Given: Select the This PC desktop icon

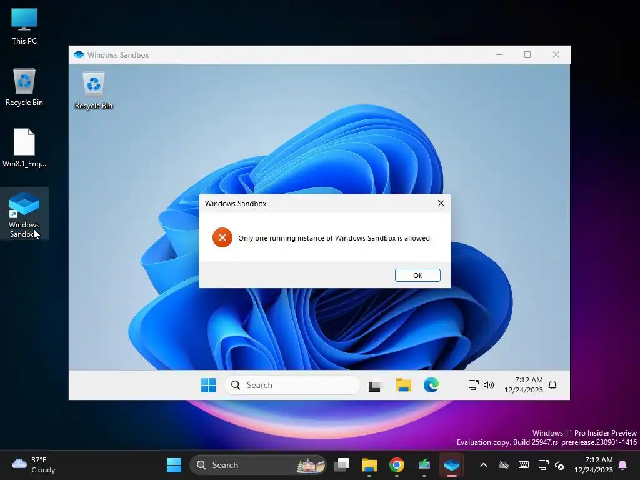Looking at the screenshot, I should pyautogui.click(x=24, y=26).
